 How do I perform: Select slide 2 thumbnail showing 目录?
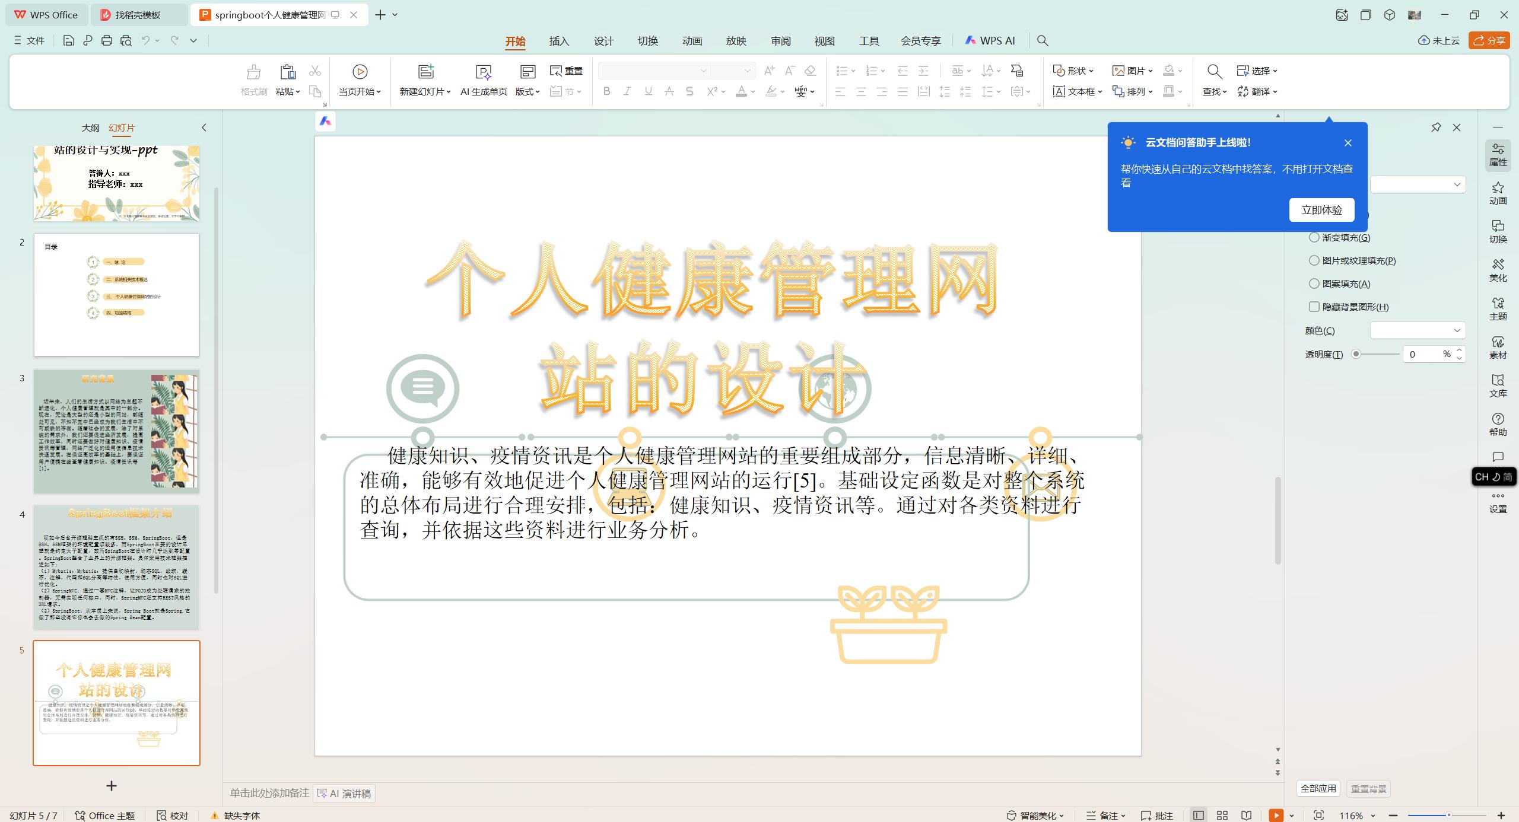click(x=116, y=294)
